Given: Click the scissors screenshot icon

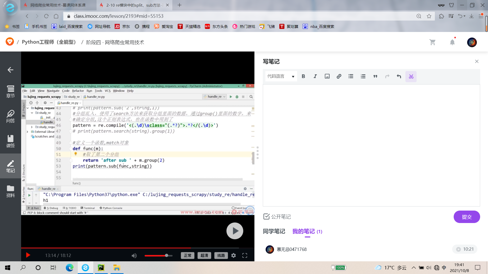Looking at the screenshot, I should [x=411, y=76].
